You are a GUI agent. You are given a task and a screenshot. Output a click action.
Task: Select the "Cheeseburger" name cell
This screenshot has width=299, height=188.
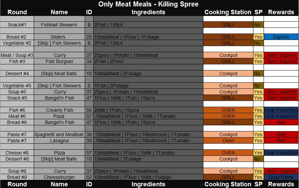pos(59,177)
